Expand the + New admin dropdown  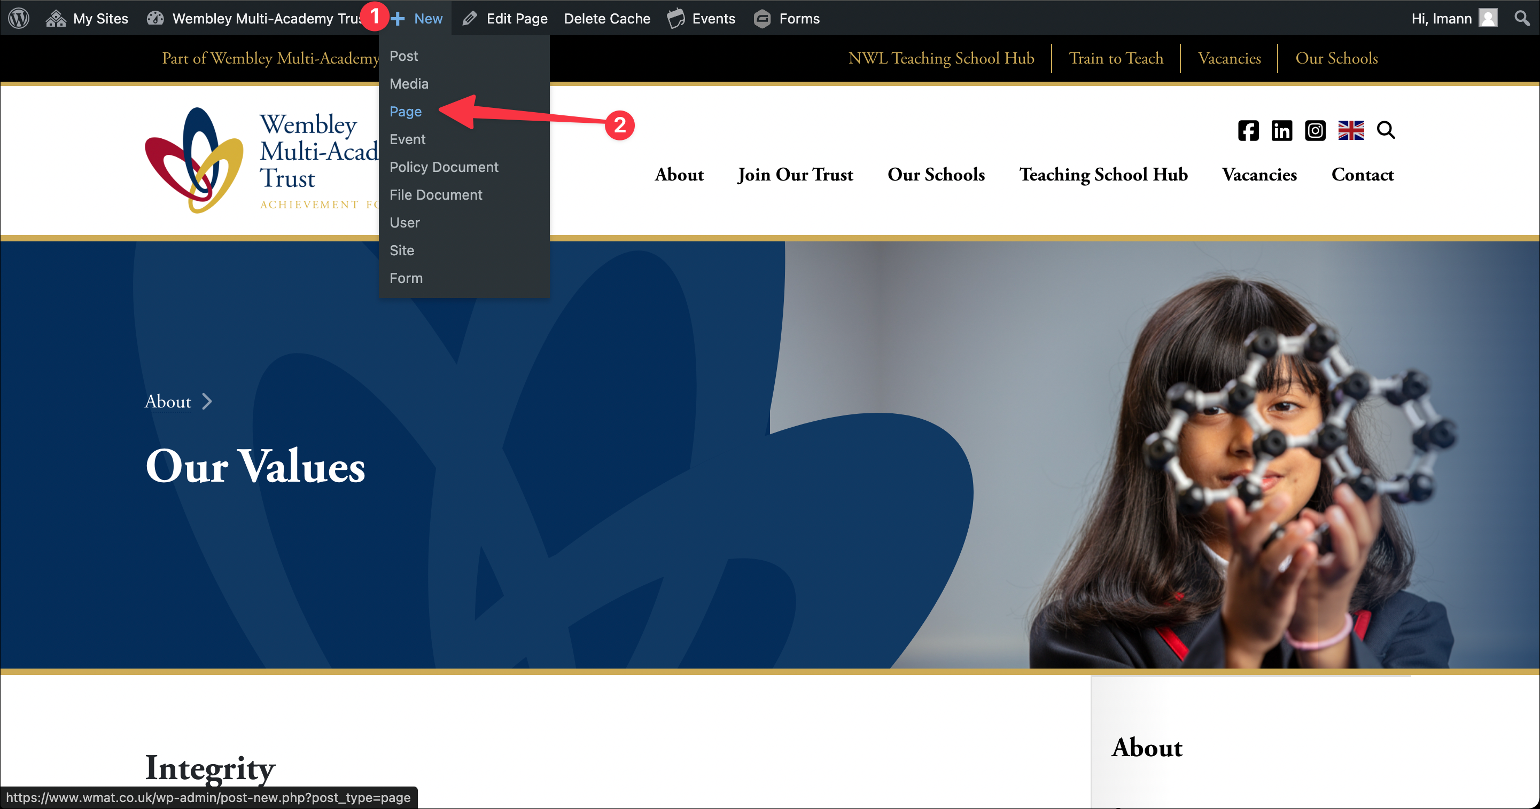(x=418, y=19)
